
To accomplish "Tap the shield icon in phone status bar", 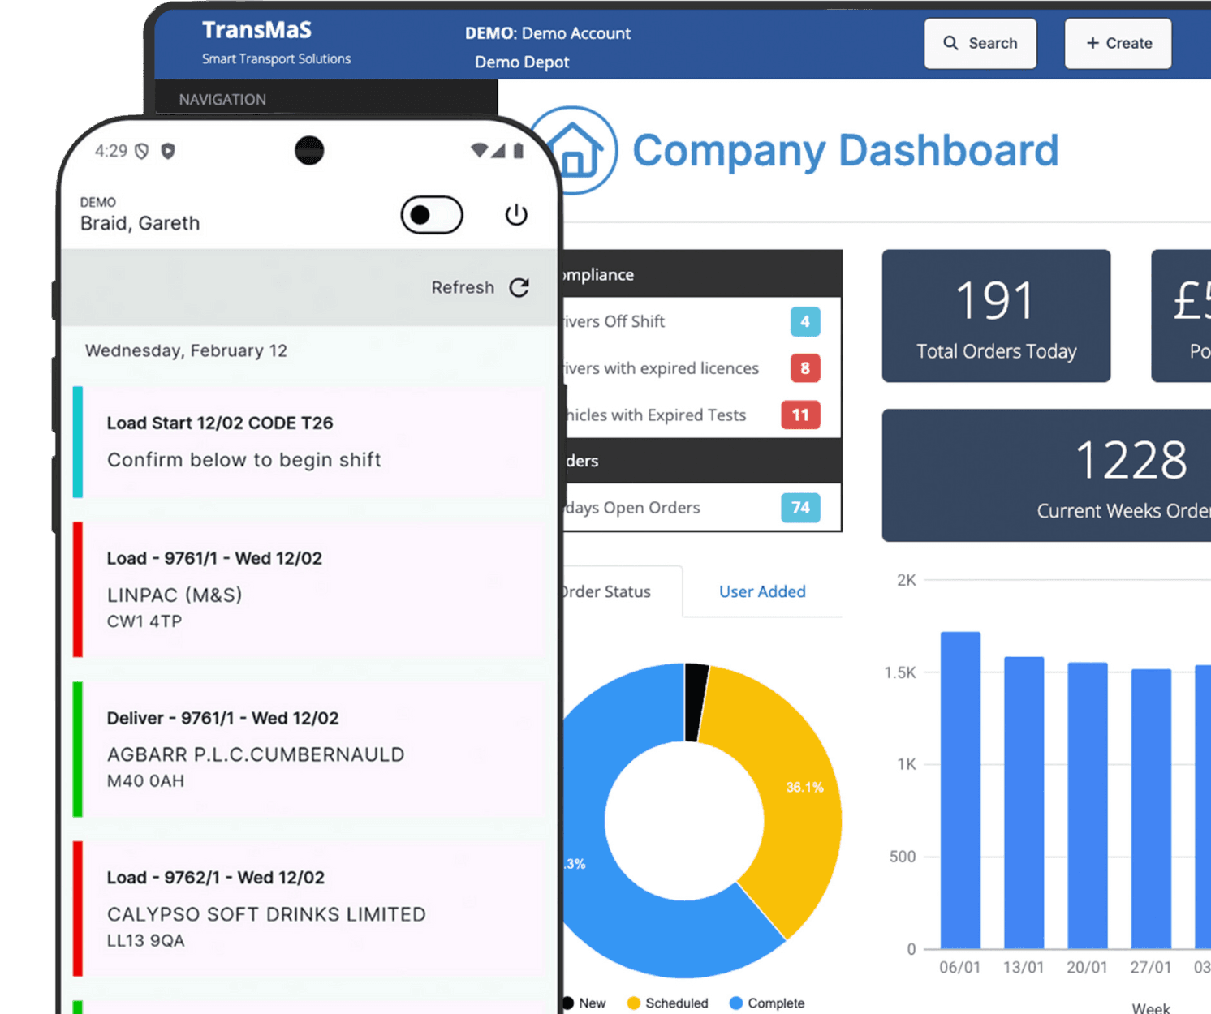I will [168, 151].
